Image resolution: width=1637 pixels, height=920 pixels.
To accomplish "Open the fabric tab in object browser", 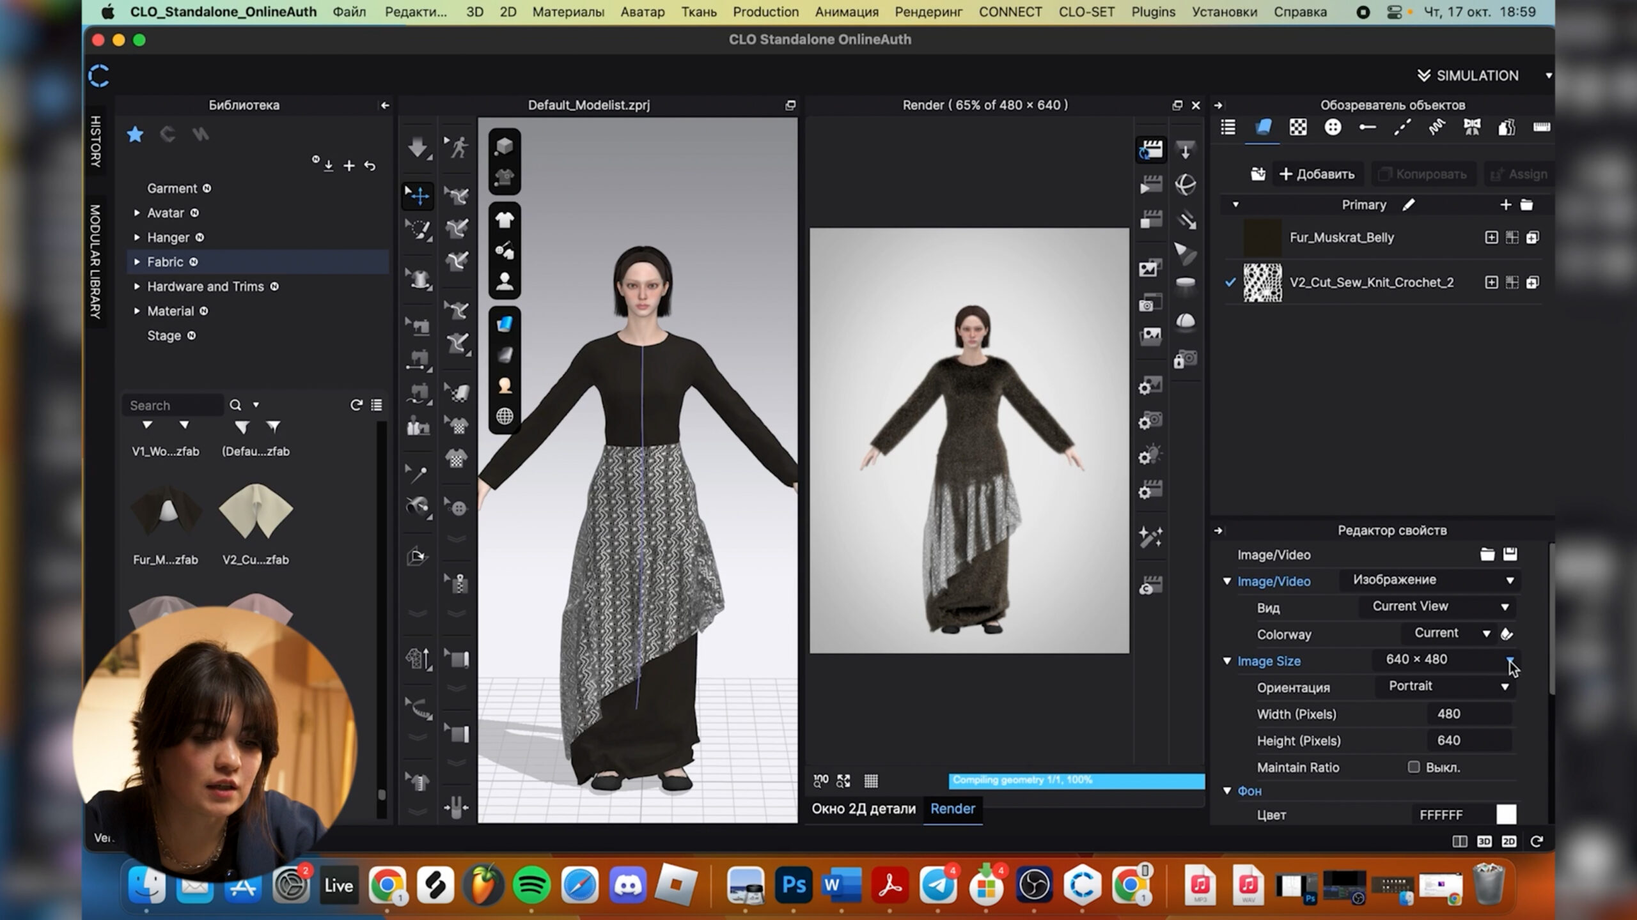I will [x=1263, y=127].
